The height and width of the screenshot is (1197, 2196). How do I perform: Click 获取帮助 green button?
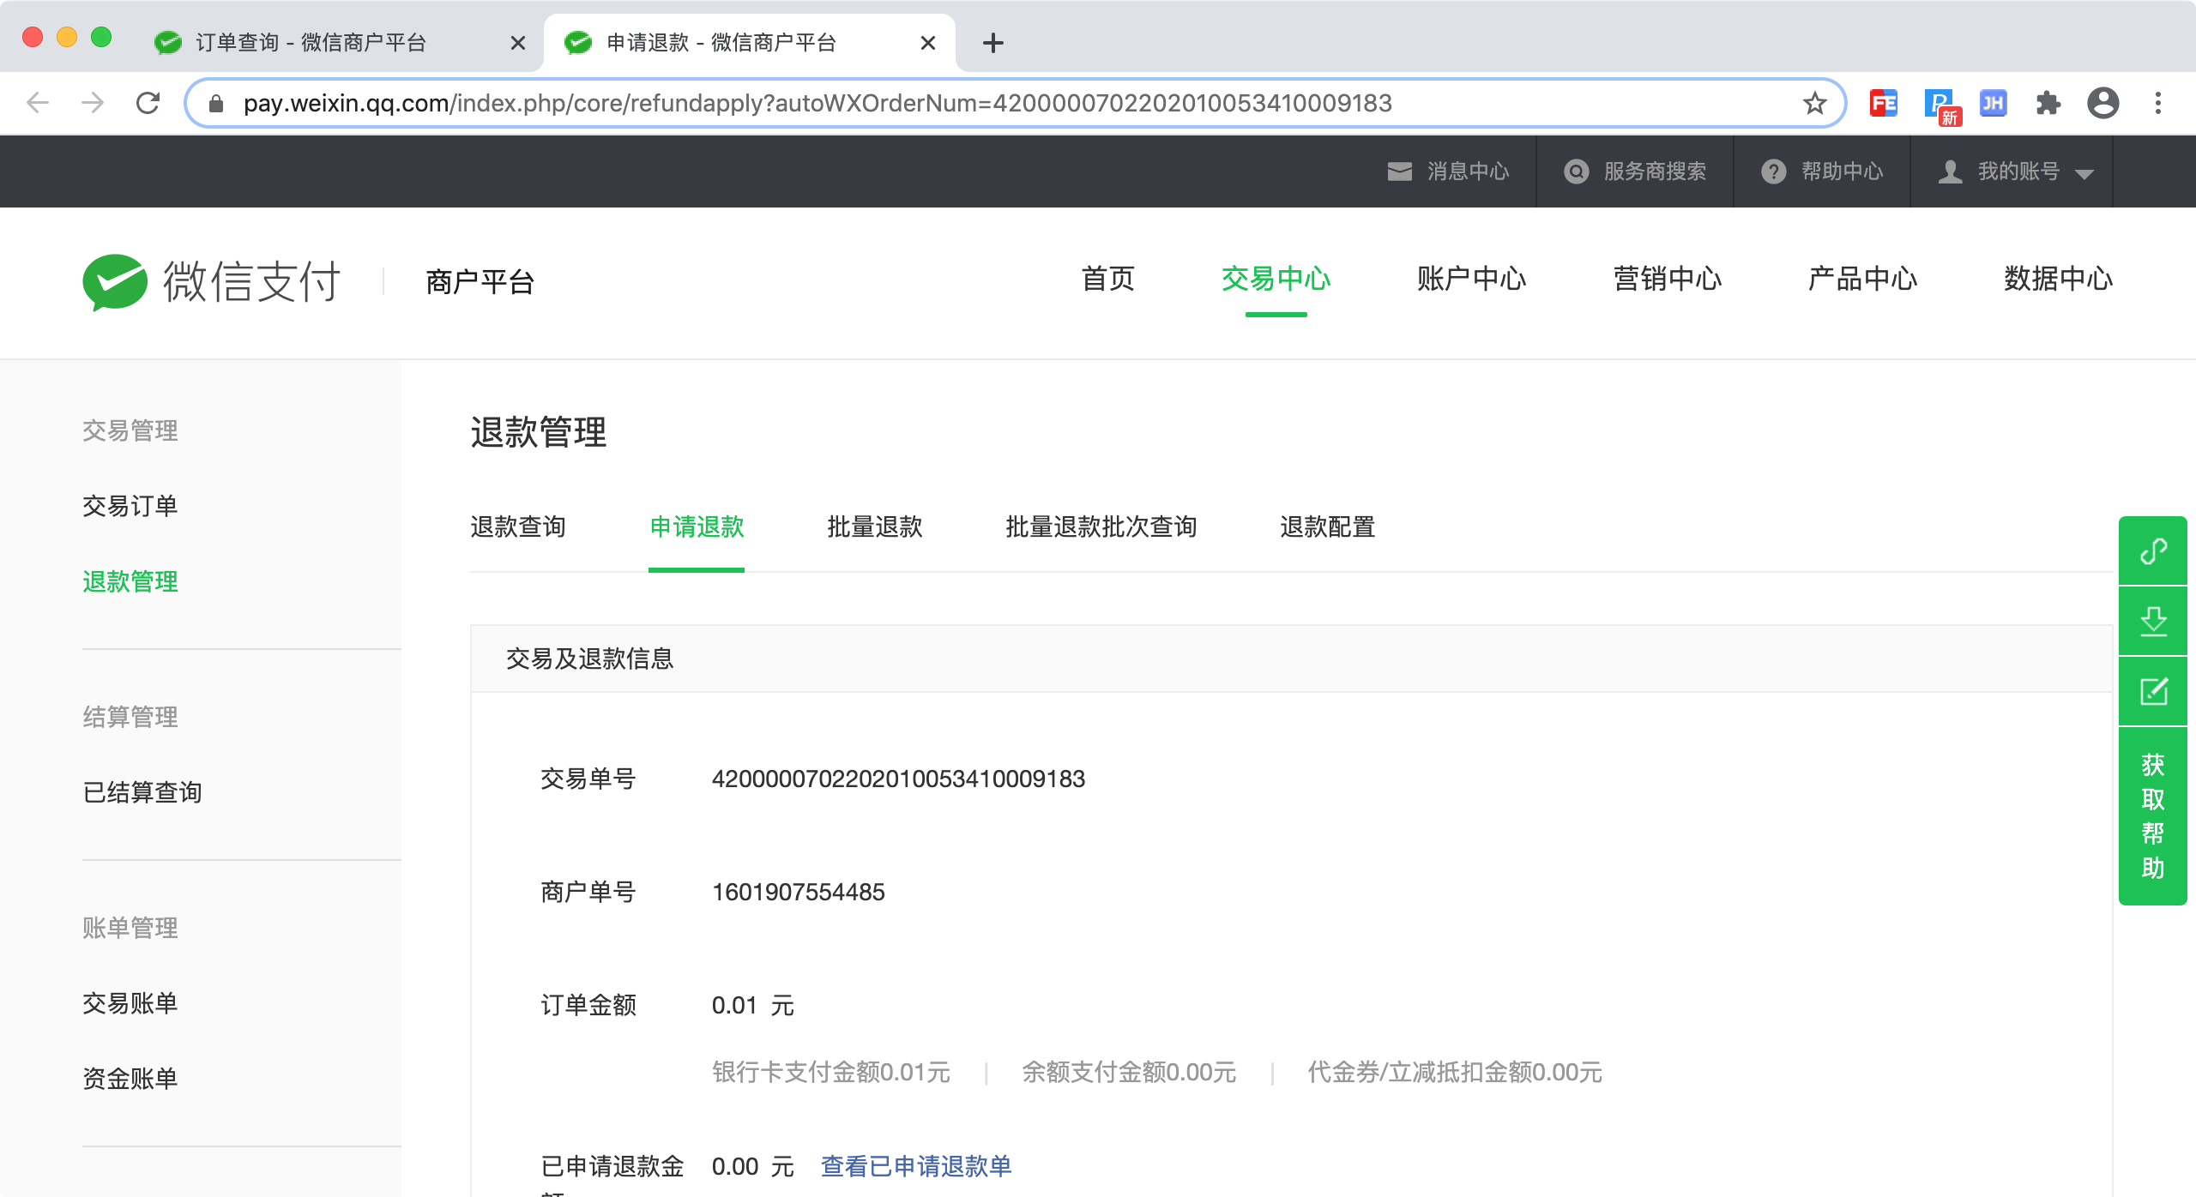point(2152,815)
